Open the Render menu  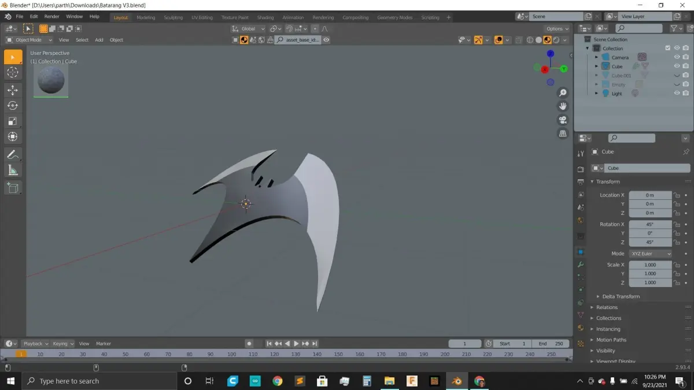coord(51,17)
